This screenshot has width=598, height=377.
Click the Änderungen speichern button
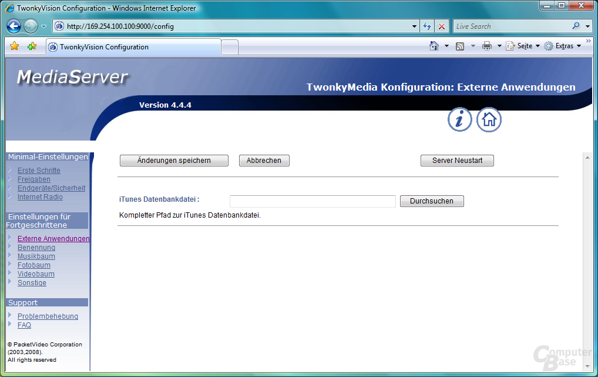174,161
